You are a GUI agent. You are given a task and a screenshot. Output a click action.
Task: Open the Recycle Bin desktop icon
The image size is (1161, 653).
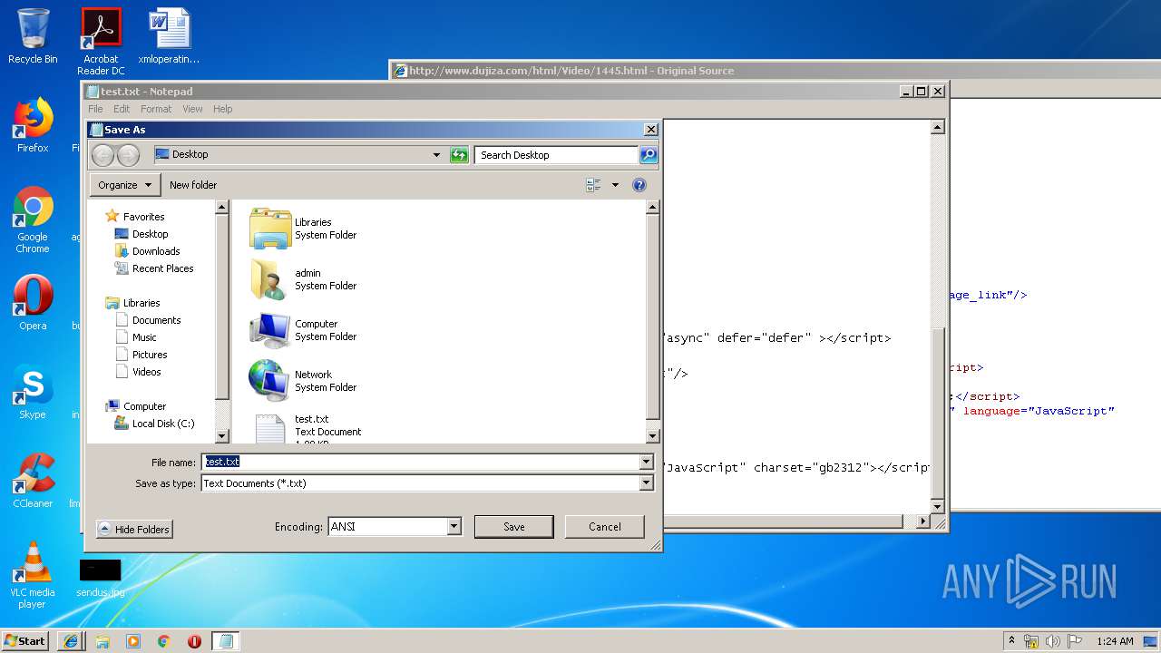[33, 36]
